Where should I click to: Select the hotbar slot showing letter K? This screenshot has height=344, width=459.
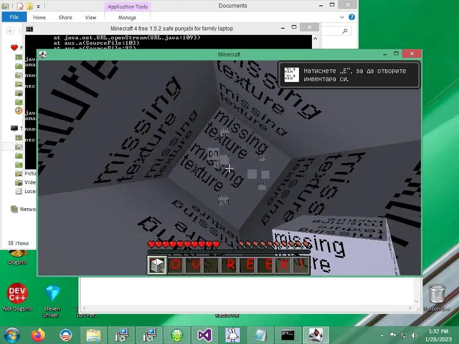pos(284,265)
